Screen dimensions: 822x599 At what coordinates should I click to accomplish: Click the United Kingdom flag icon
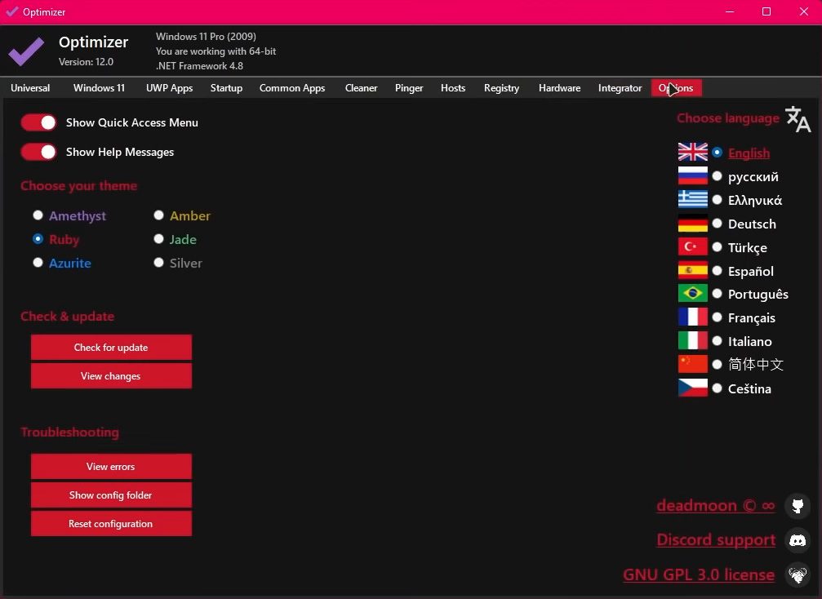pyautogui.click(x=692, y=152)
